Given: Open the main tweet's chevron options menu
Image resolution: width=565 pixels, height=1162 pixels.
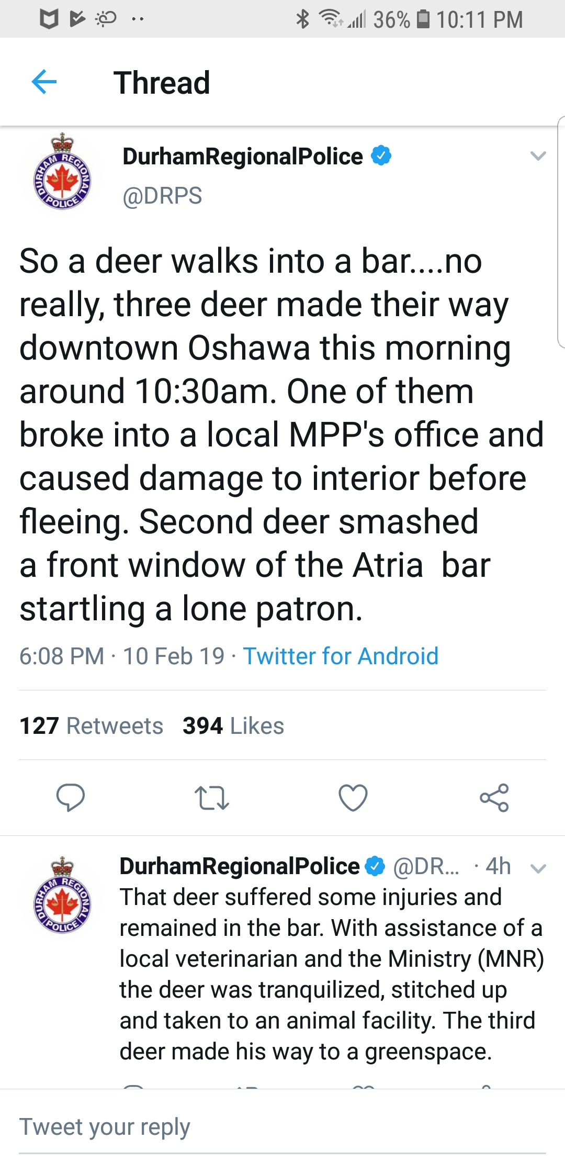Looking at the screenshot, I should [x=538, y=156].
